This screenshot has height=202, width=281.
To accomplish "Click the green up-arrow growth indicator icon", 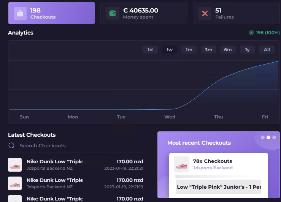I will [x=251, y=33].
